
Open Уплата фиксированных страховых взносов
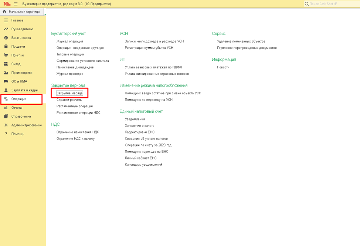(x=157, y=74)
